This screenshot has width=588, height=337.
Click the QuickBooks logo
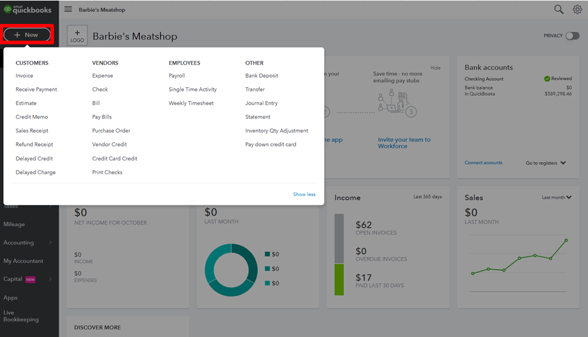28,10
